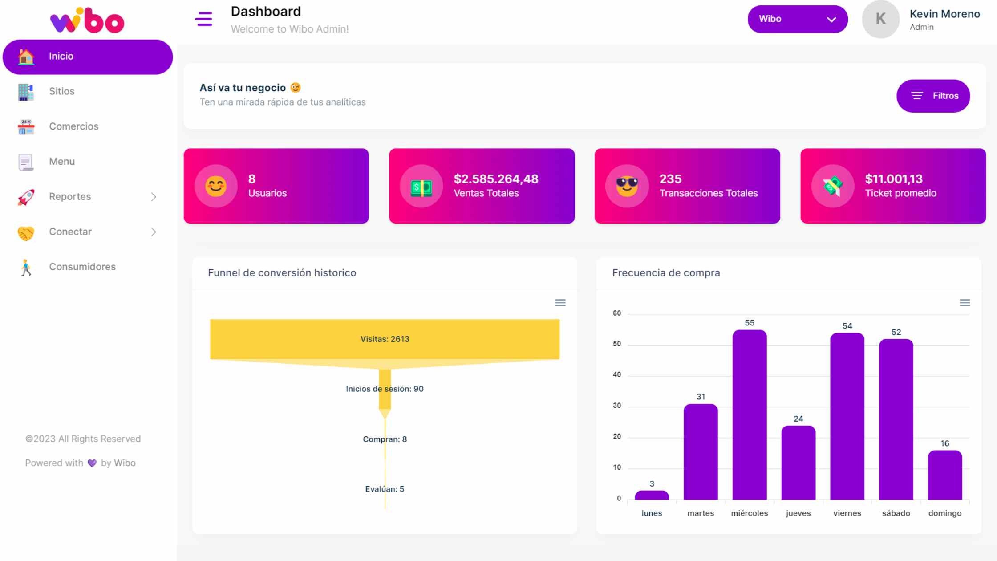Click the Wibo logo icon
Screen dimensions: 997x561
coord(86,20)
